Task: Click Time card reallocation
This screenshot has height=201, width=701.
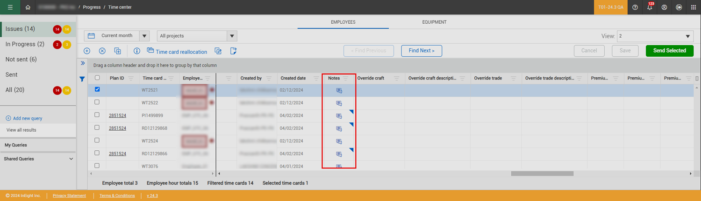Action: pyautogui.click(x=177, y=52)
